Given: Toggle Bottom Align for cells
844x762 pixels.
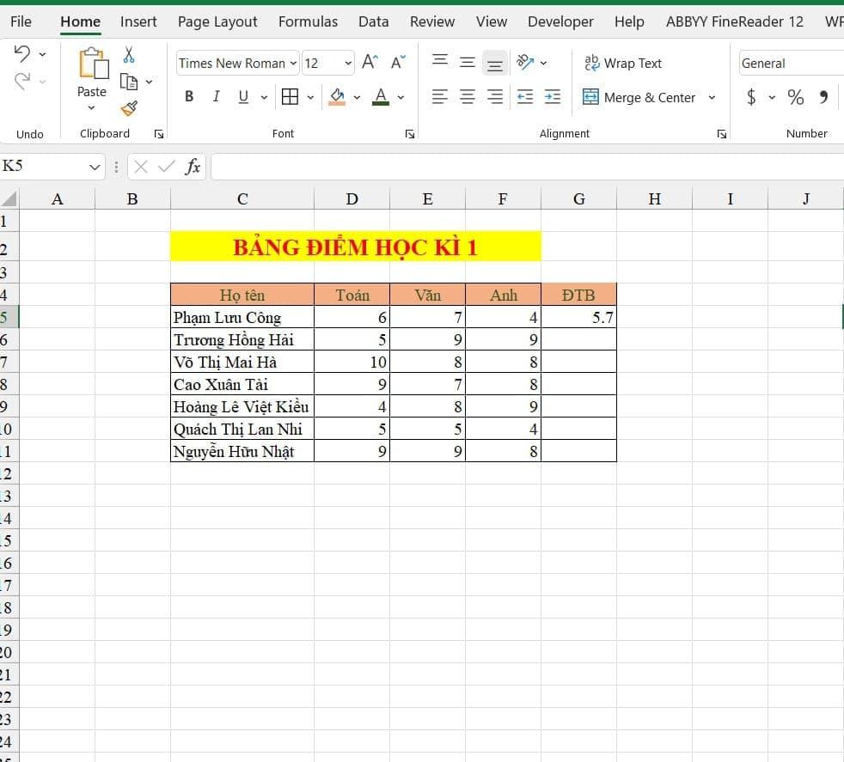Looking at the screenshot, I should coord(495,64).
